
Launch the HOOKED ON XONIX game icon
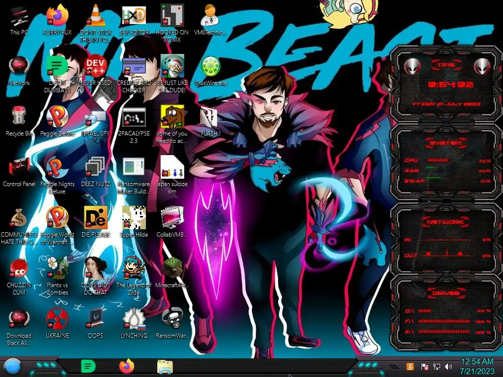coord(172,16)
